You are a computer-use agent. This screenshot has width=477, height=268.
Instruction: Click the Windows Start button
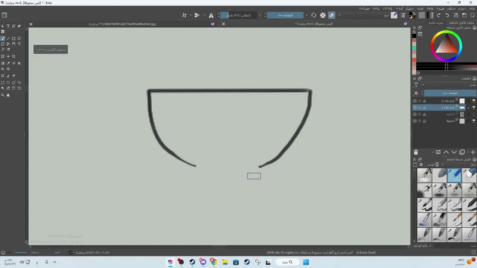pos(306,262)
